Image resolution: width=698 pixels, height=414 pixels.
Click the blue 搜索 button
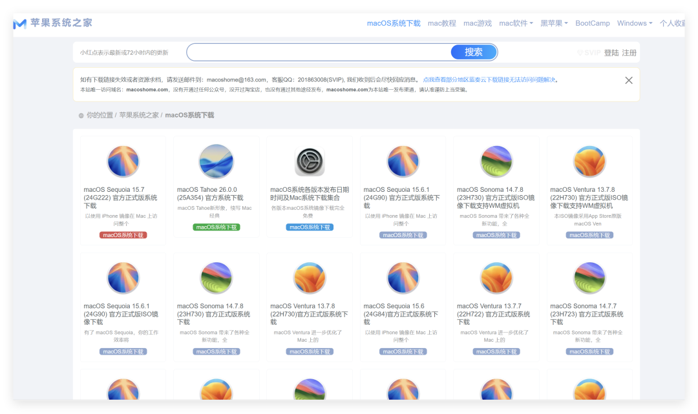pyautogui.click(x=474, y=52)
